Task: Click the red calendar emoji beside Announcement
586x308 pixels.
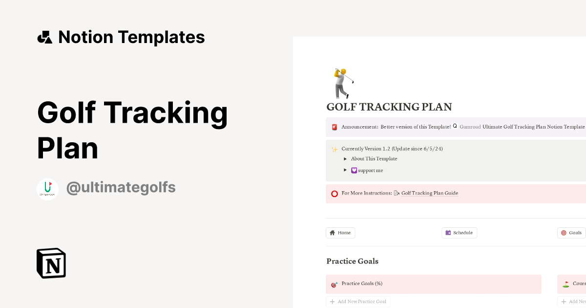Action: pos(334,126)
